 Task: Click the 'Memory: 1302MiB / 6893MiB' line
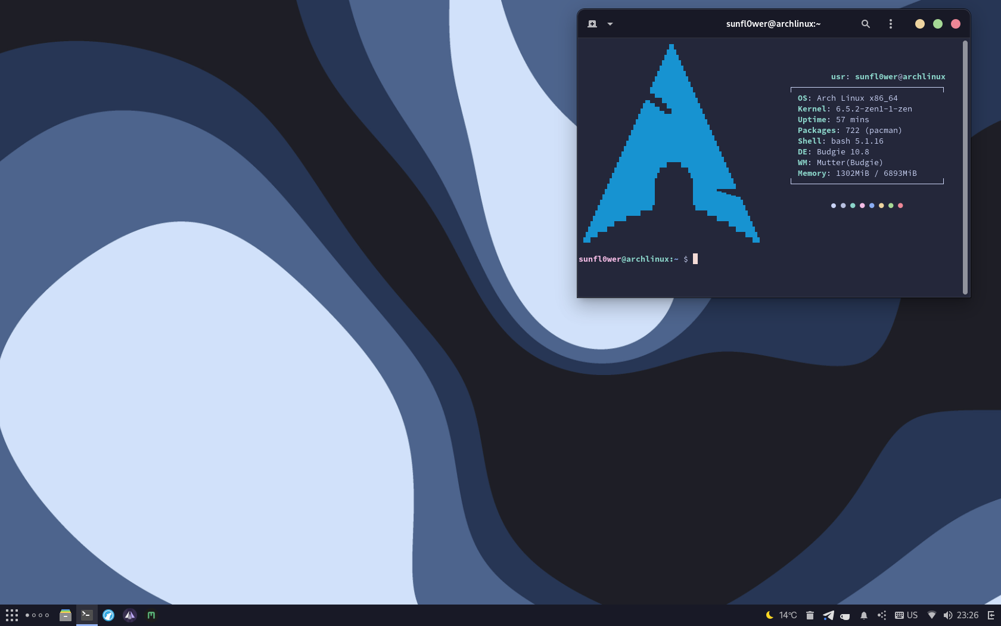tap(857, 173)
